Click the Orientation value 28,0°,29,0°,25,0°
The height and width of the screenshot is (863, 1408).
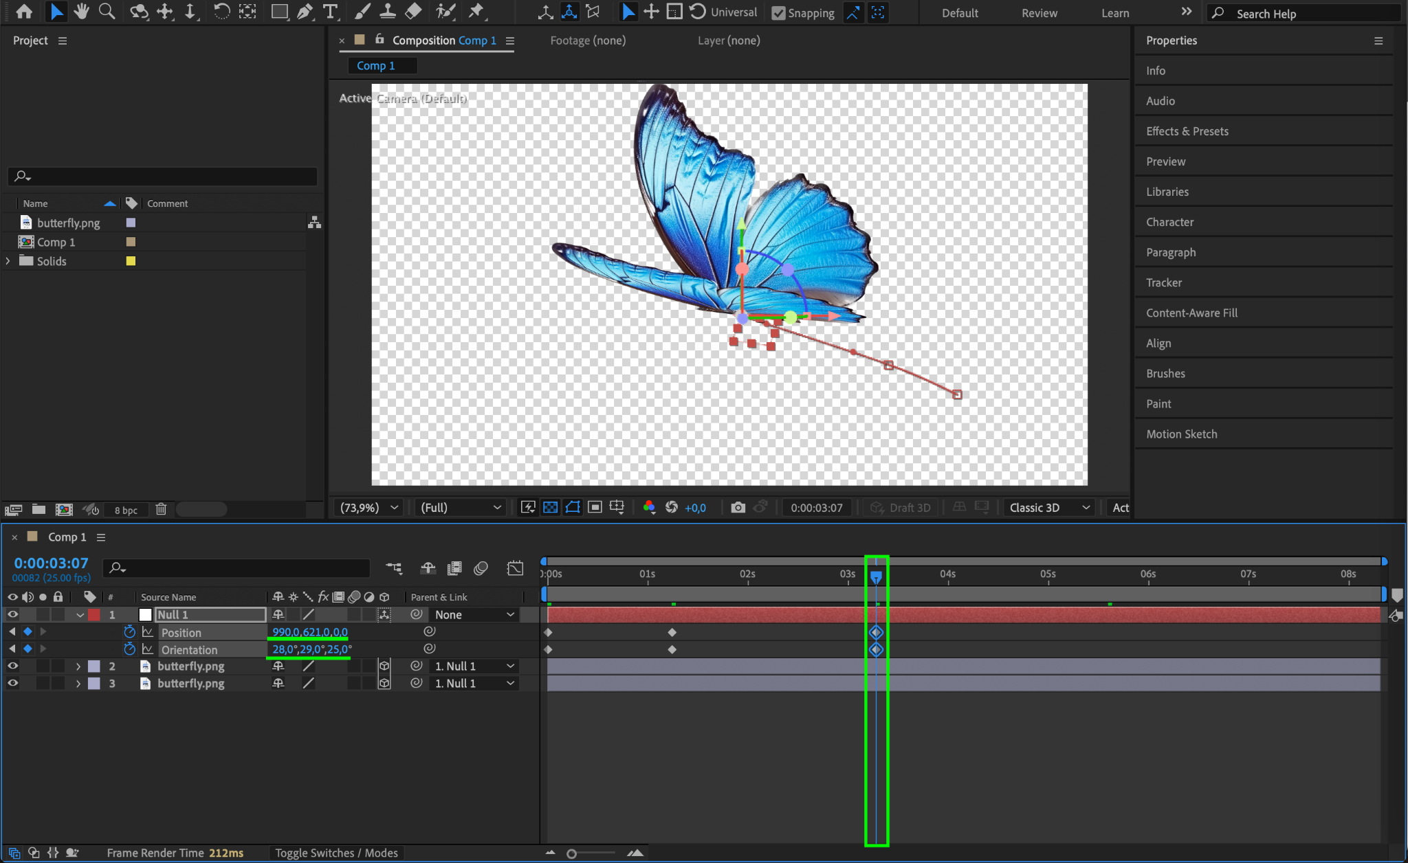[311, 649]
